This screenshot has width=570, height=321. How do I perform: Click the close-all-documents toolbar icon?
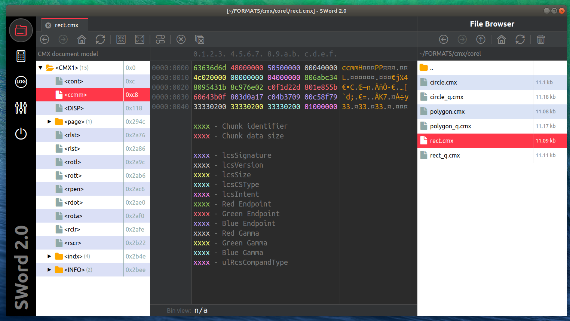[199, 39]
